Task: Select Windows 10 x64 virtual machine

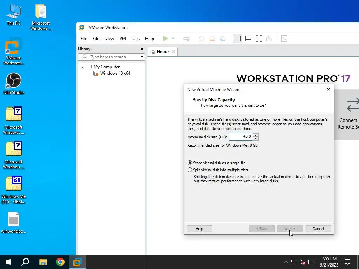Action: tap(115, 73)
